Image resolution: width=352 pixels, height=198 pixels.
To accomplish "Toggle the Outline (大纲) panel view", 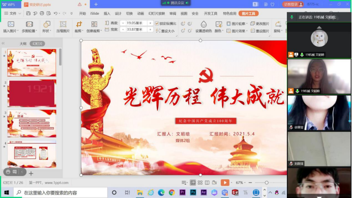I will click(23, 44).
